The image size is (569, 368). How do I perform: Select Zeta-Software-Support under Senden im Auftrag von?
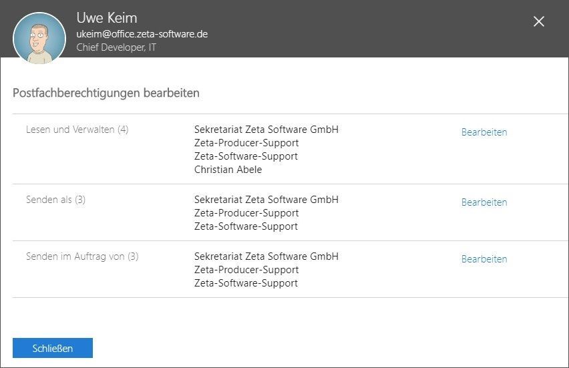pyautogui.click(x=246, y=283)
